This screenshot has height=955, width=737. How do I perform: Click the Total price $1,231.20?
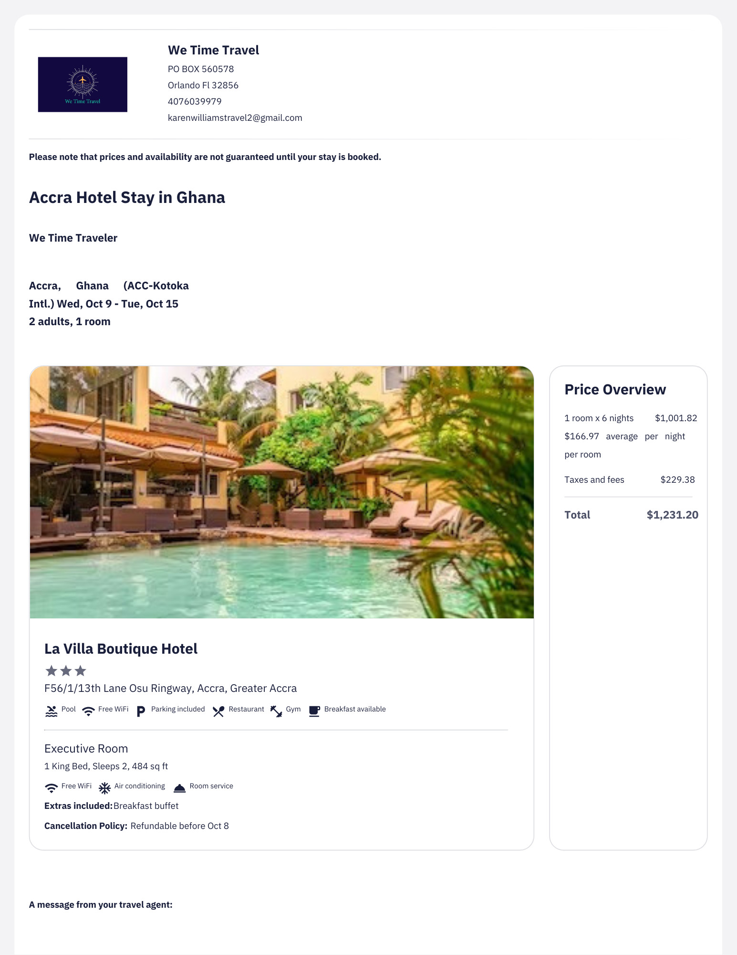[672, 515]
